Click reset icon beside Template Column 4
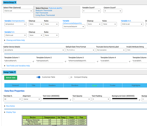The height and width of the screenshot is (126, 147). [130, 61]
